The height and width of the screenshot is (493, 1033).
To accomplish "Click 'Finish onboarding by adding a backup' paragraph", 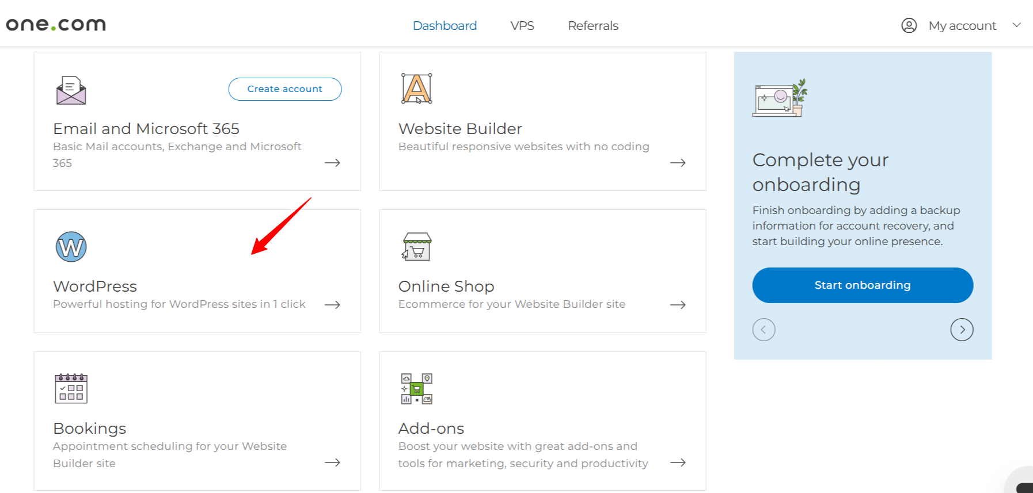I will (856, 226).
